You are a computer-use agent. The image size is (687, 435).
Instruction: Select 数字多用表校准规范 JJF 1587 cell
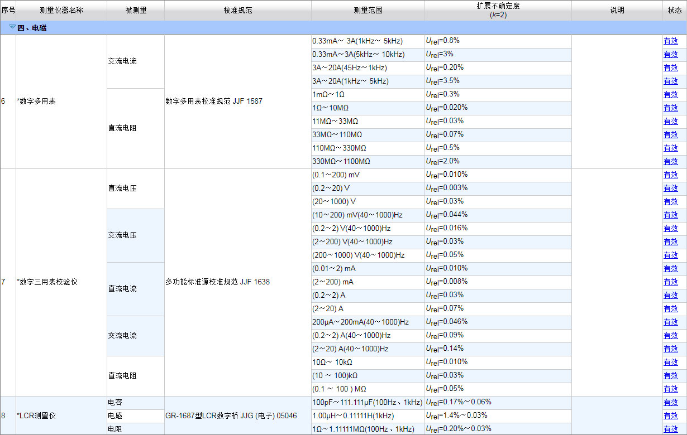pyautogui.click(x=238, y=101)
